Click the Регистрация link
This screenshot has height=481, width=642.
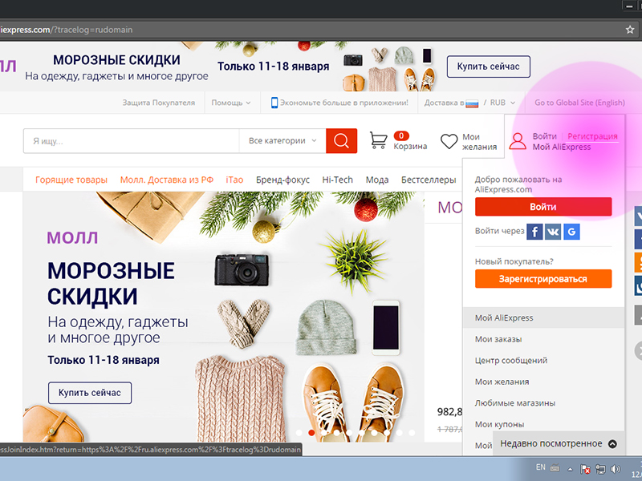click(x=592, y=136)
